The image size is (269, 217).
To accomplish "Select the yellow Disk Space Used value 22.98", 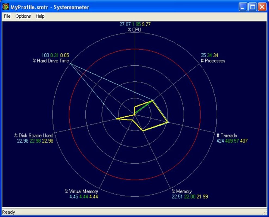I will point(48,141).
